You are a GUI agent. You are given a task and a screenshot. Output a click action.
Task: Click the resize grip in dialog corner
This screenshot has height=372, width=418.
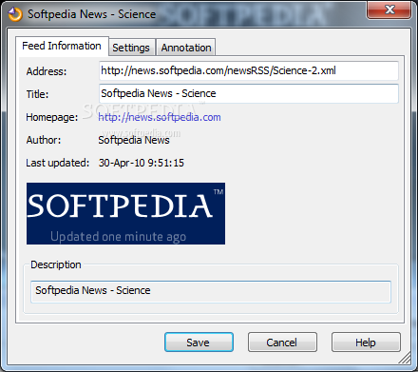pyautogui.click(x=406, y=358)
